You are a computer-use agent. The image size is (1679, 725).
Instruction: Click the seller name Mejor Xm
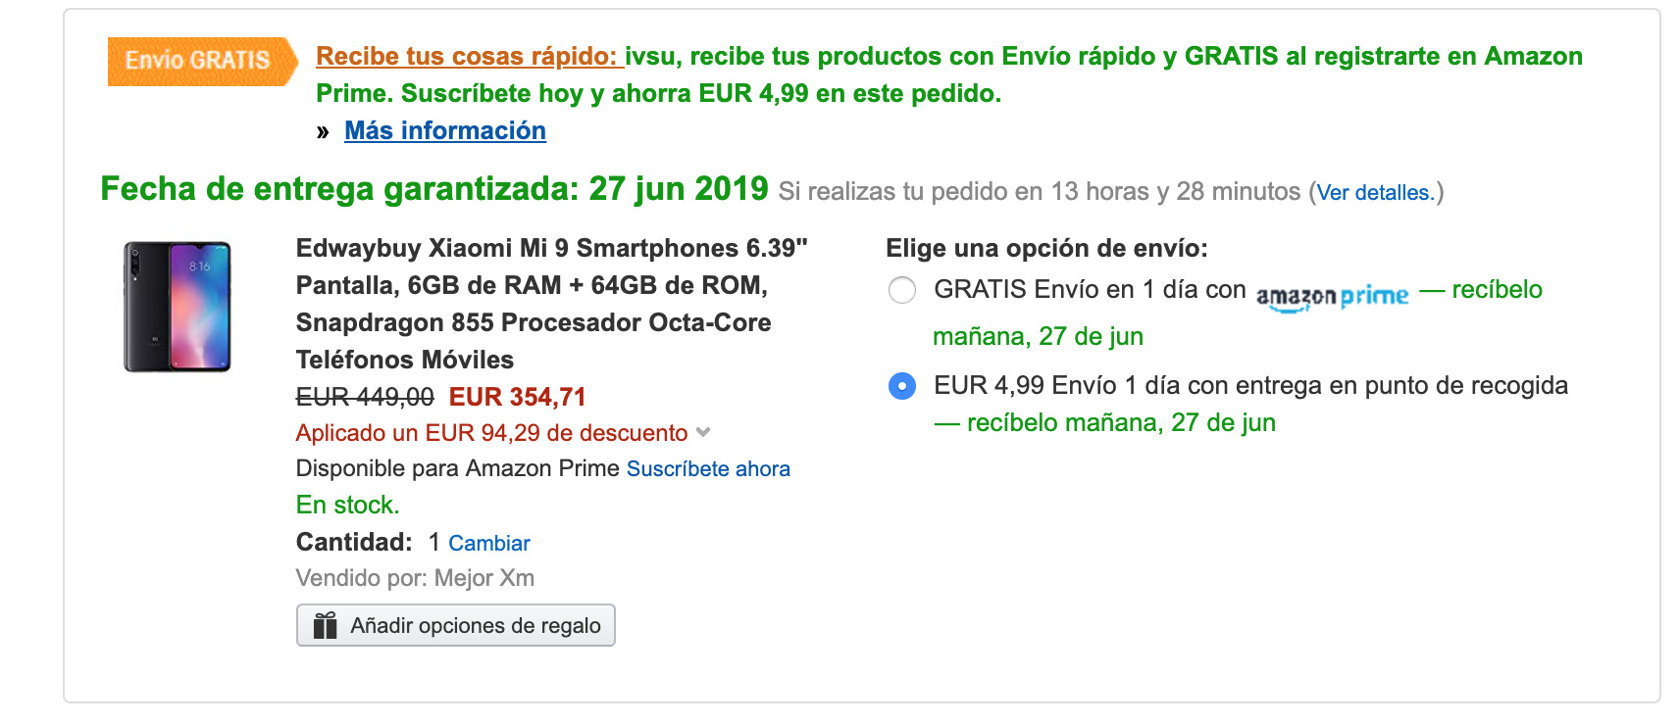click(483, 578)
